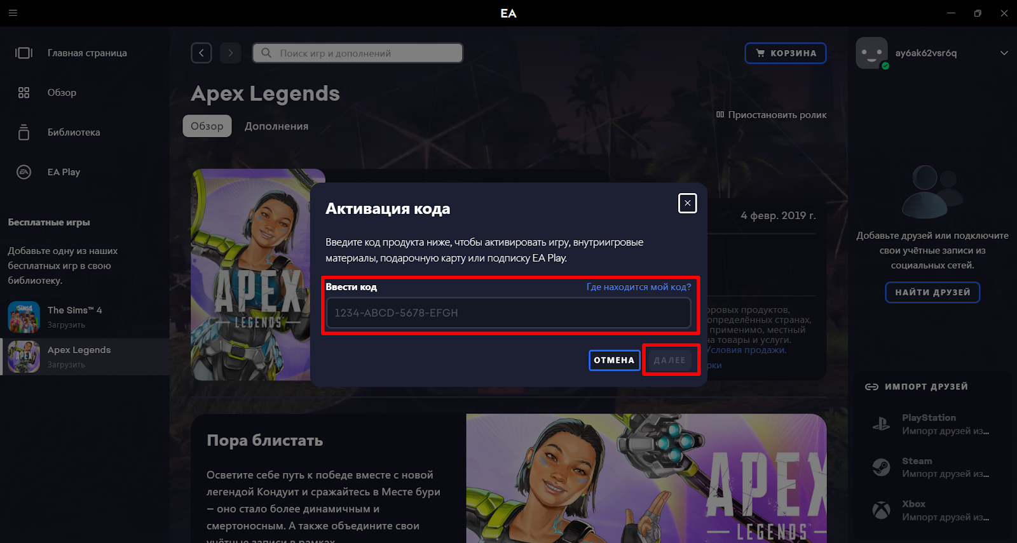Click the username ay6ak62vsr6q
Screen dimensions: 1017x543
pos(925,53)
